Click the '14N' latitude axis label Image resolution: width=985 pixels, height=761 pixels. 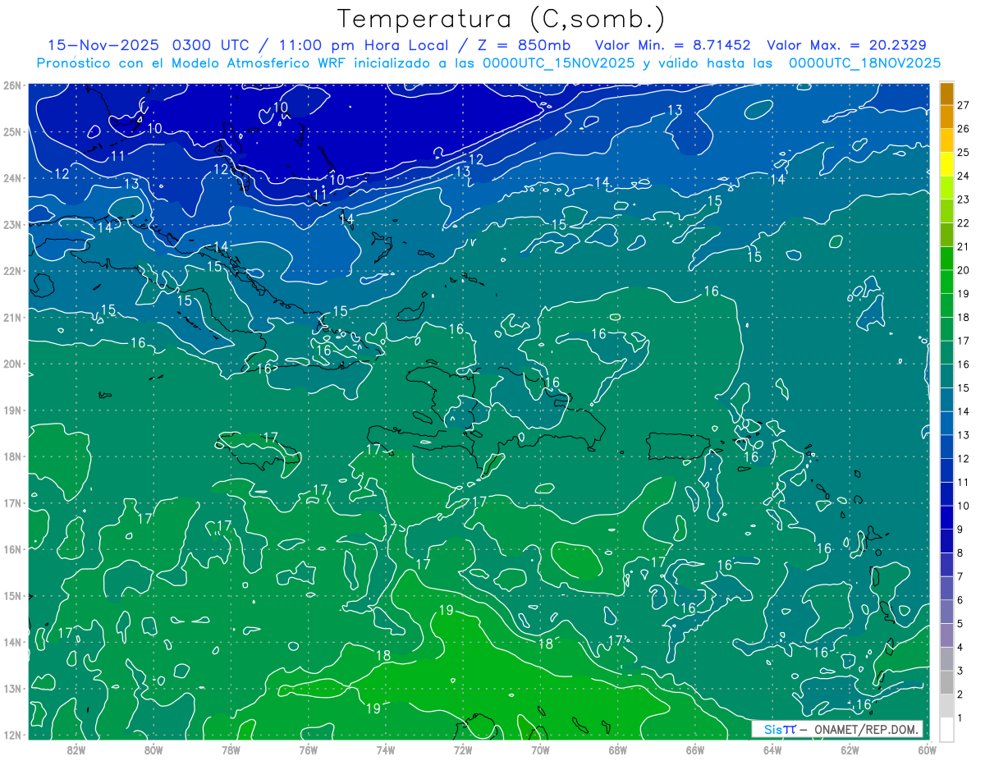[x=11, y=642]
